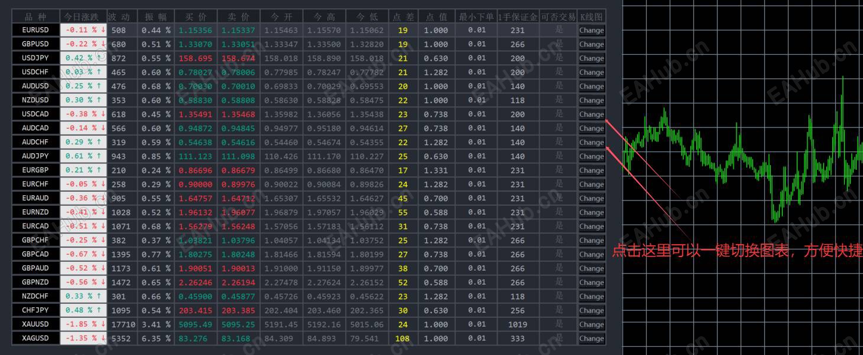863x355 pixels.
Task: Hit Change for the GBPCHF row
Action: tap(591, 241)
